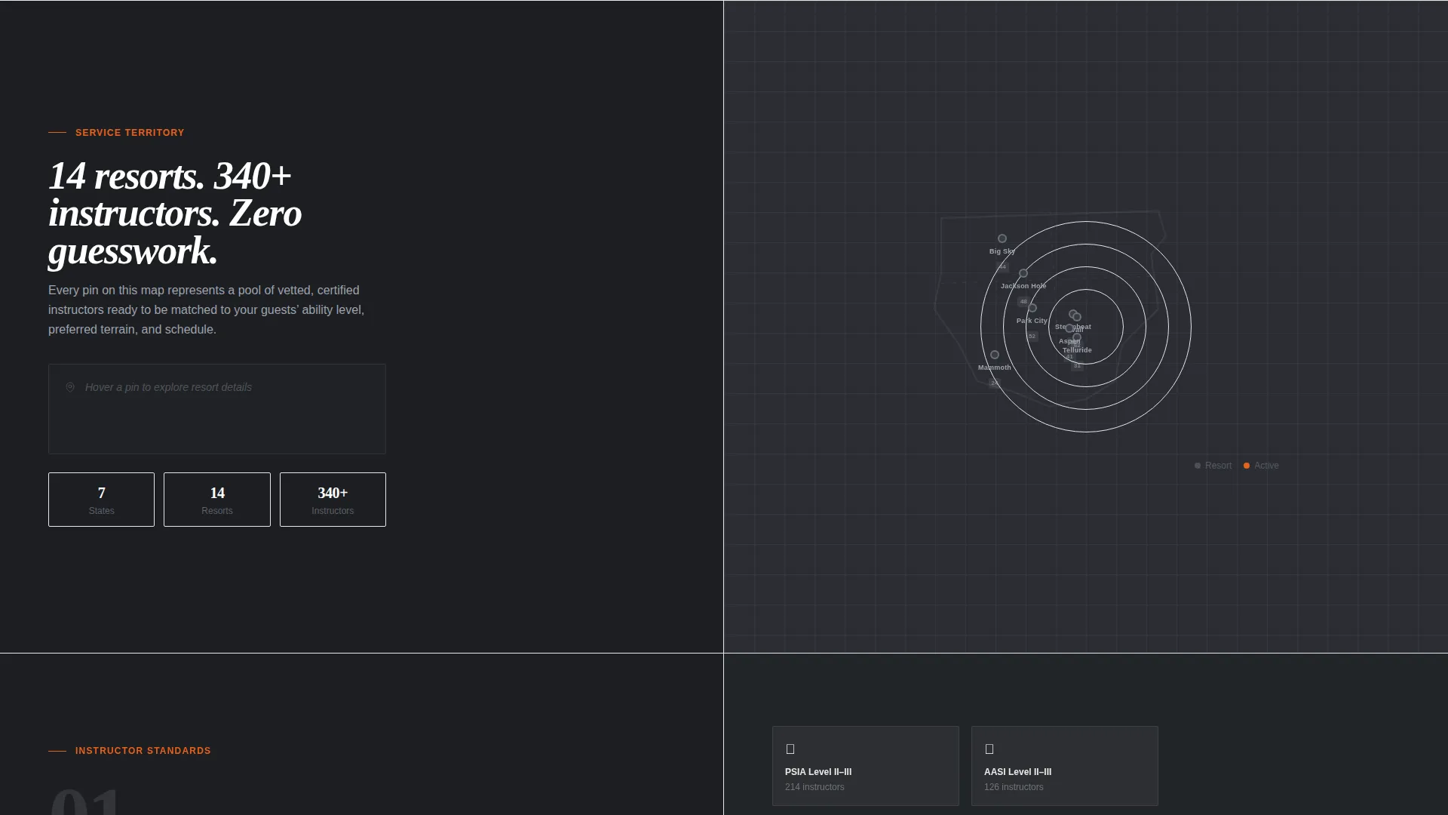
Task: Click the Big Sky 44 count badge
Action: click(x=1002, y=267)
